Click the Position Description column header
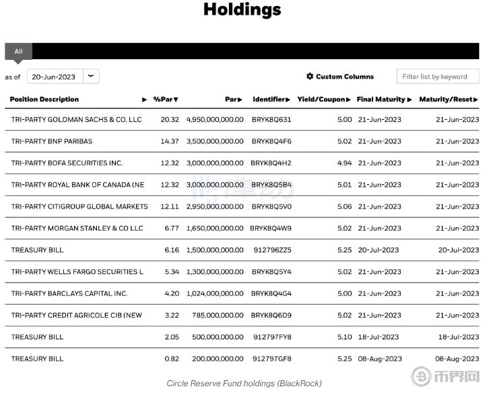 [44, 100]
